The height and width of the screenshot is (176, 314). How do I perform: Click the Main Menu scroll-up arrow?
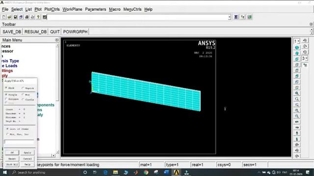pyautogui.click(x=57, y=45)
